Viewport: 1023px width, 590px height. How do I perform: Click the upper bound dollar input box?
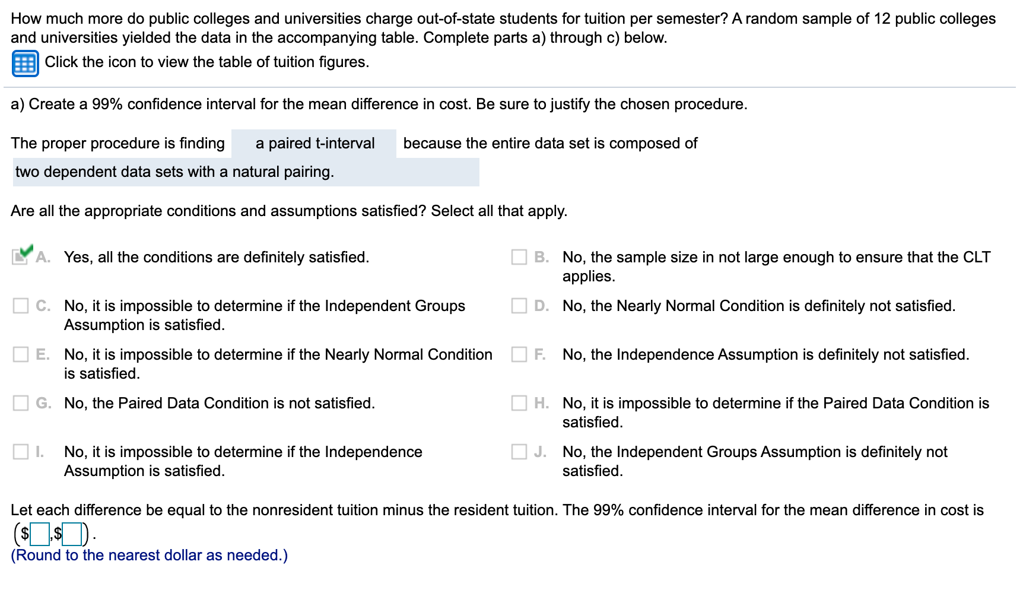click(x=72, y=535)
